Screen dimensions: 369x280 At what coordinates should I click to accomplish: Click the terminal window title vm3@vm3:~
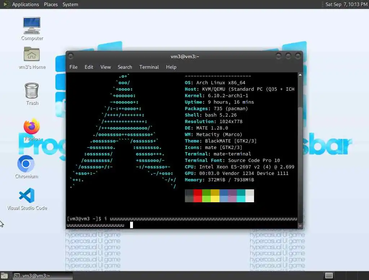[185, 57]
